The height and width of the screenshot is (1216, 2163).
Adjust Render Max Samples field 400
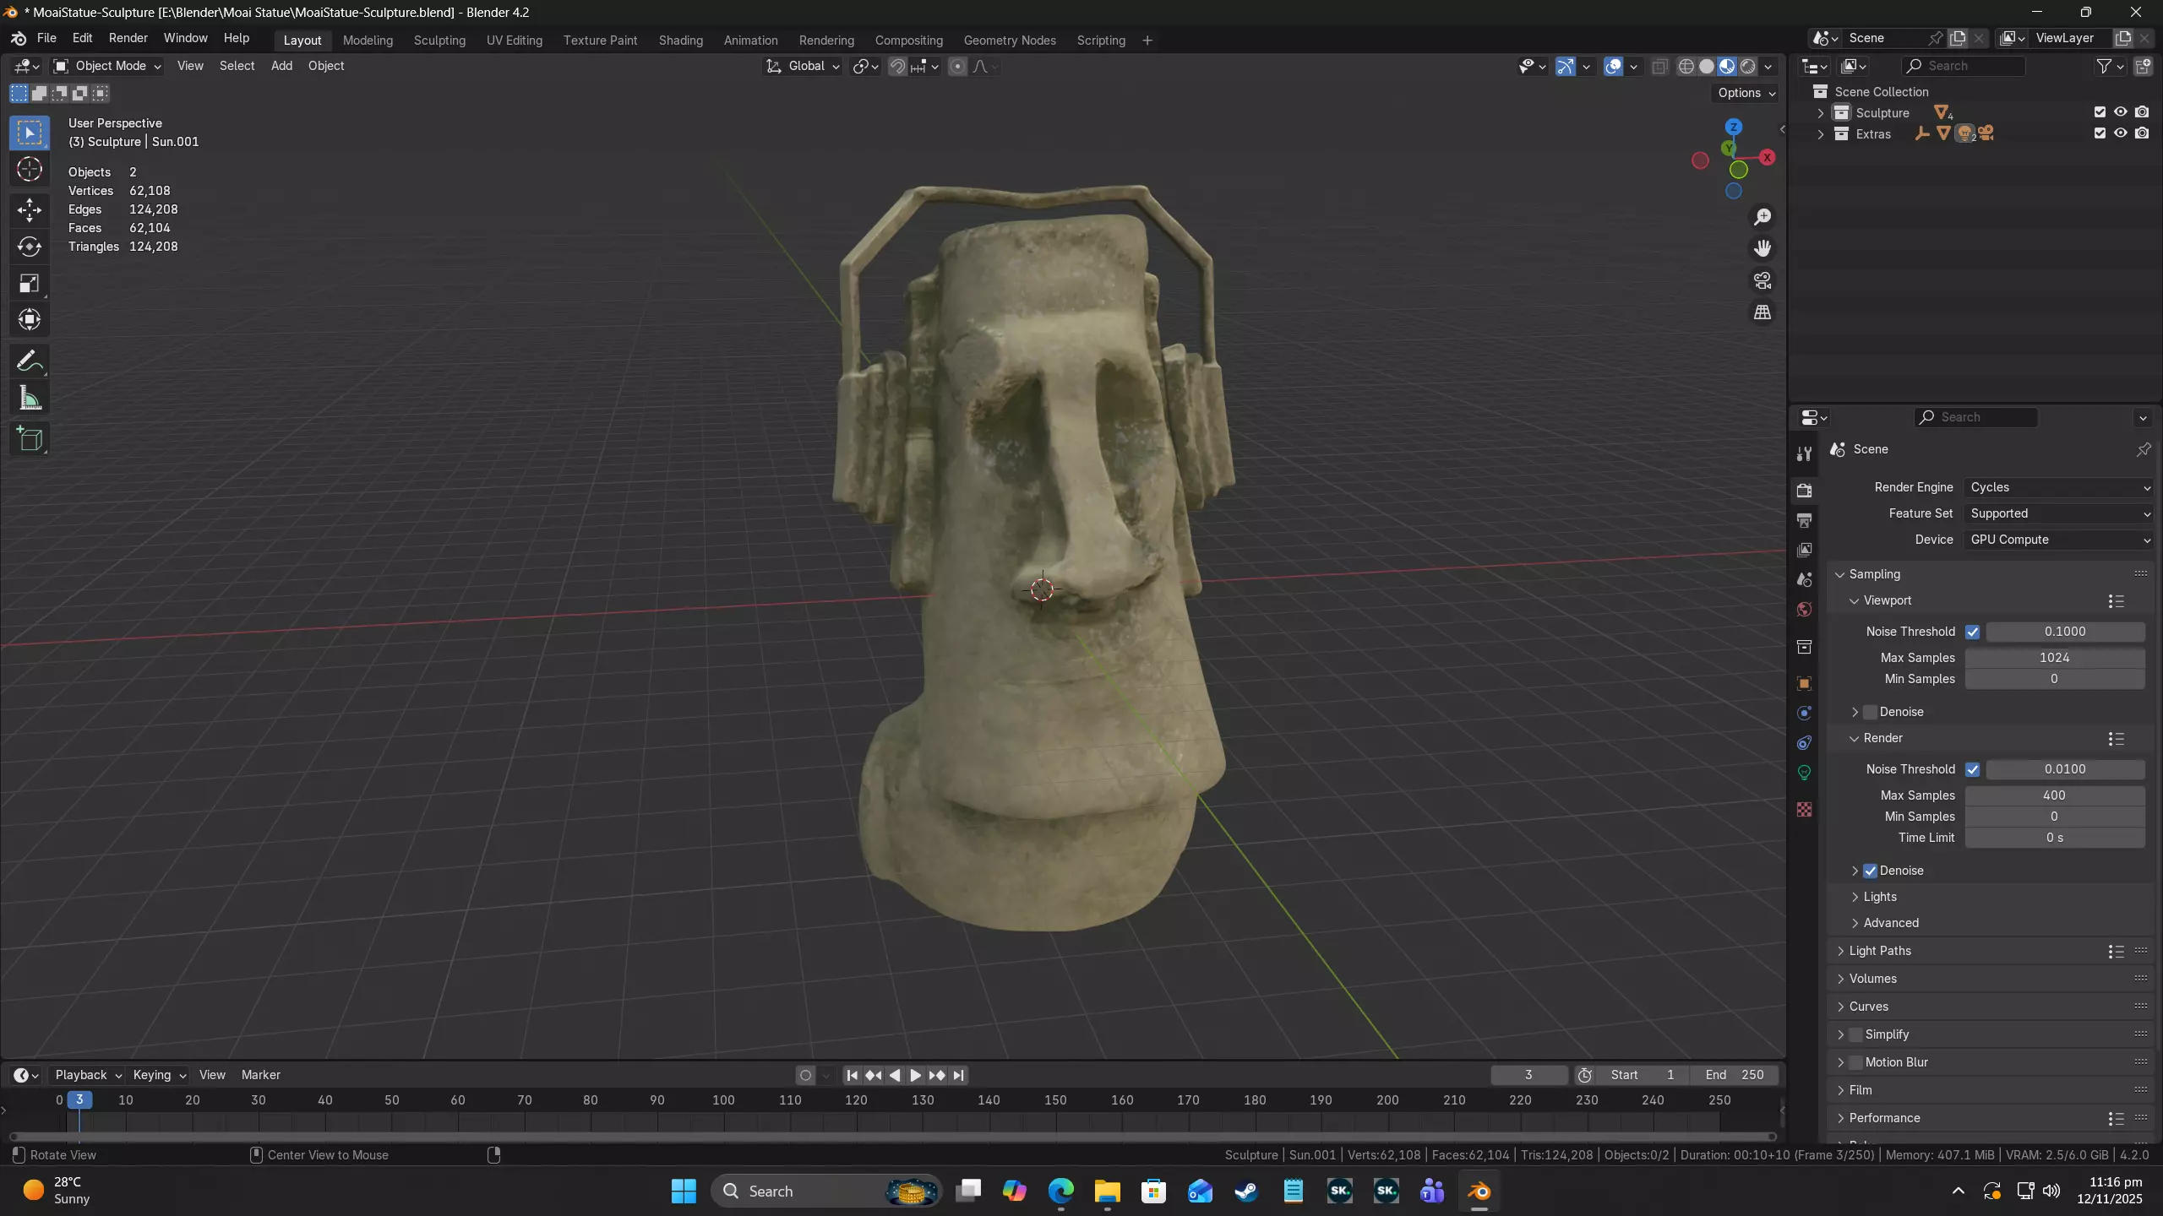coord(2054,795)
